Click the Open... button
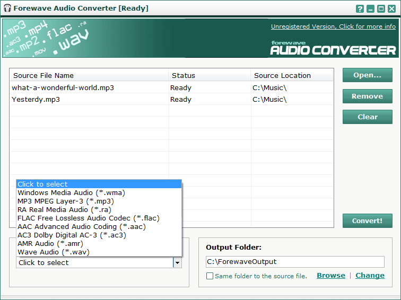Screen dimensions: 401x300 (x=367, y=75)
